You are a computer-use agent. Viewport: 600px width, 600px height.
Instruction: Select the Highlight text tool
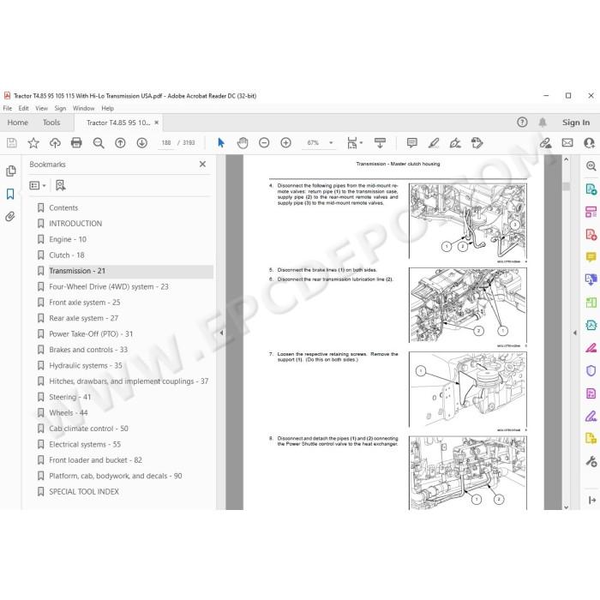(434, 143)
